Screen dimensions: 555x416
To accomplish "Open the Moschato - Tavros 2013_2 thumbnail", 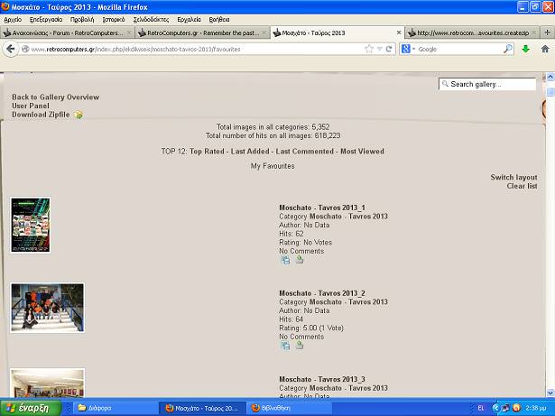I will (47, 308).
